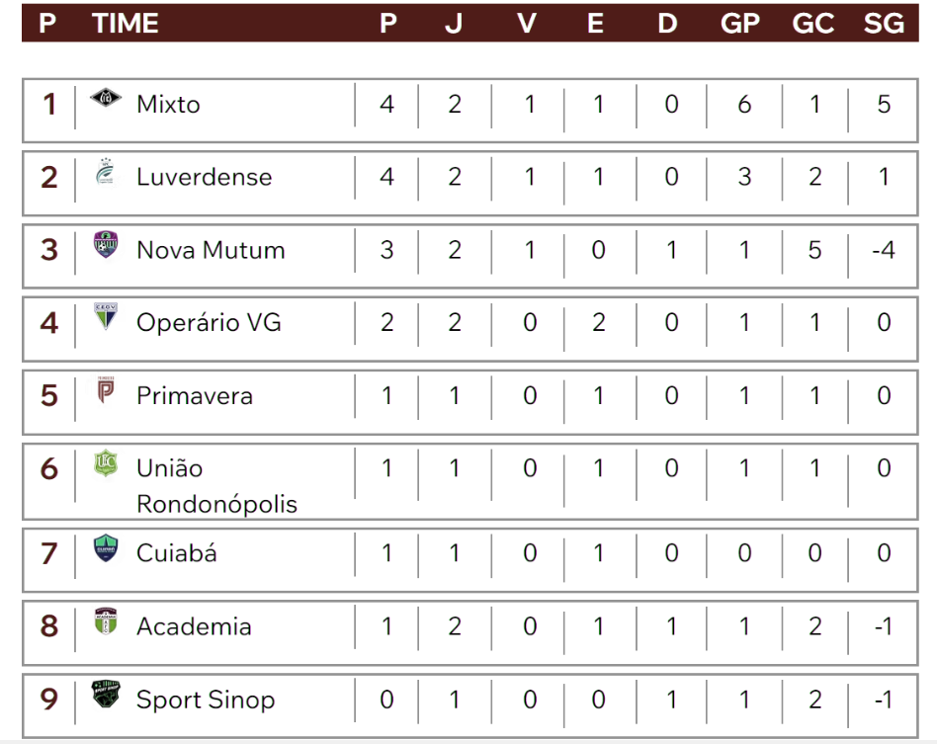Click Nova Mutum's -4 goal difference cell
The width and height of the screenshot is (937, 744).
884,250
